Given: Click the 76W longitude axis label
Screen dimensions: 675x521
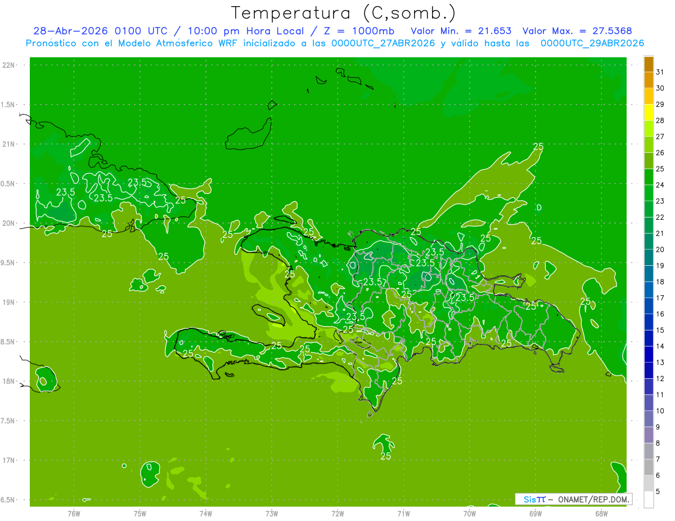Looking at the screenshot, I should pyautogui.click(x=74, y=513).
